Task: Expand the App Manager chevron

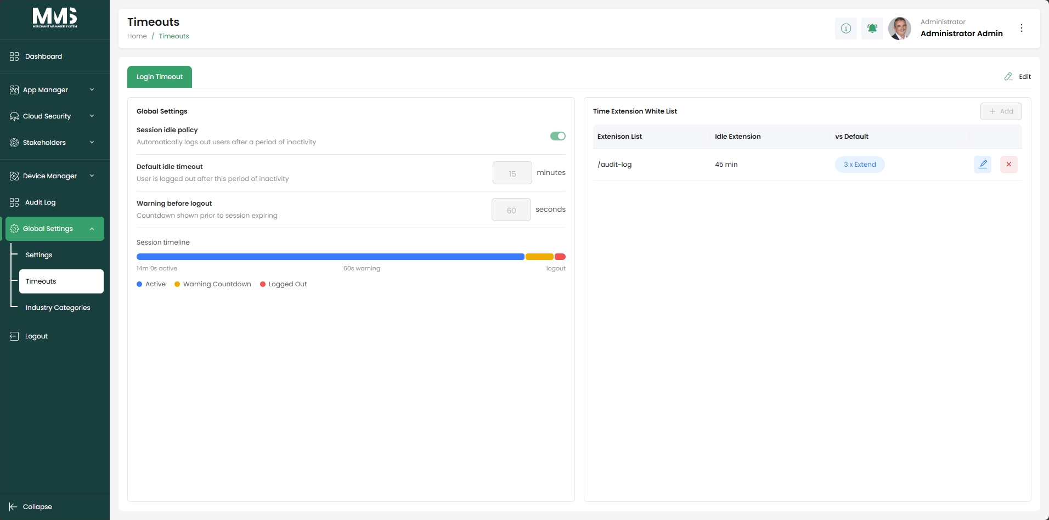Action: 92,90
